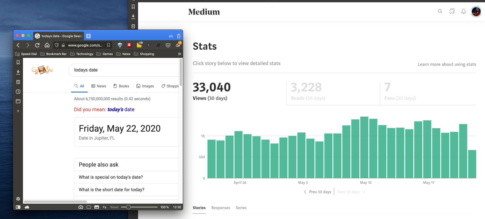Open the K extension icon

[149, 45]
